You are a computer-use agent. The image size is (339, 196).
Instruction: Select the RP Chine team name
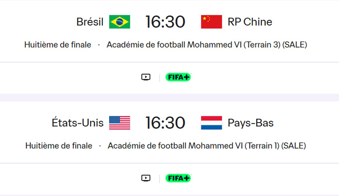click(250, 22)
